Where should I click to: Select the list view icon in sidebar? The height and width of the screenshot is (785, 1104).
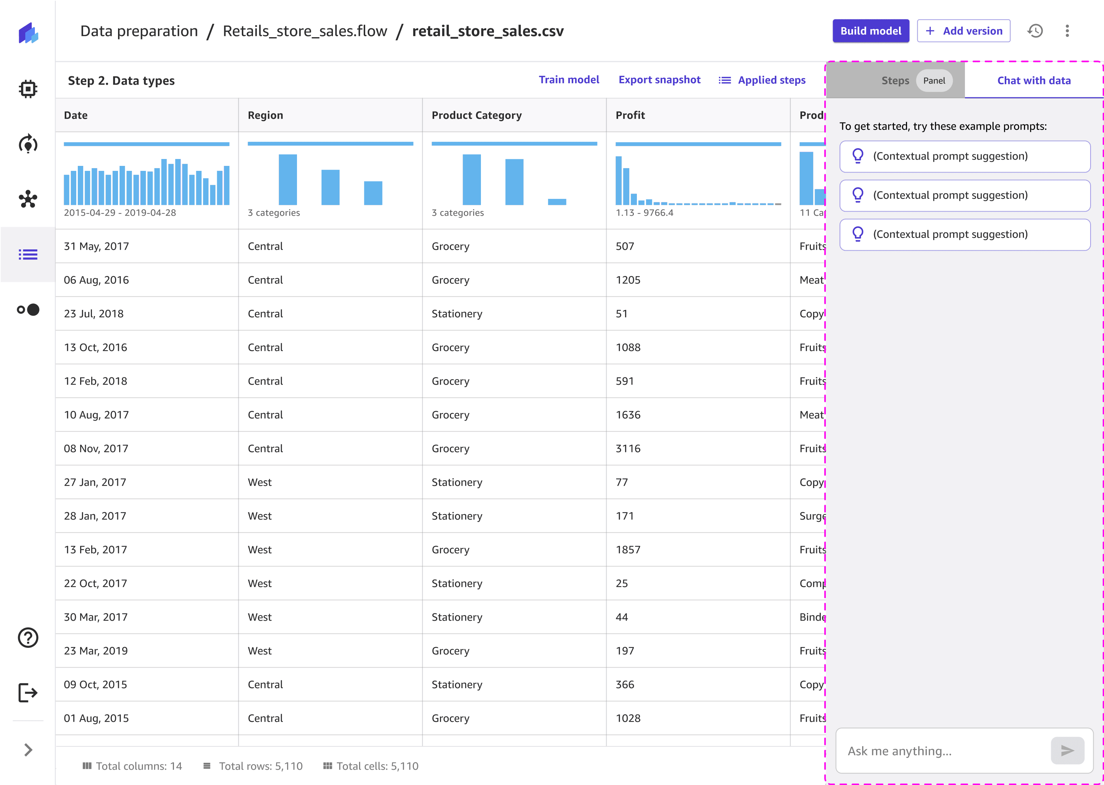pos(28,254)
